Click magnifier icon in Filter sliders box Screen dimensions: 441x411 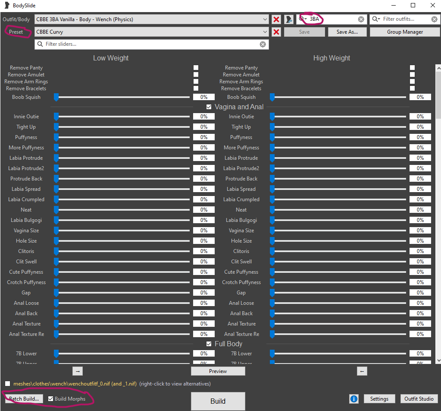40,44
